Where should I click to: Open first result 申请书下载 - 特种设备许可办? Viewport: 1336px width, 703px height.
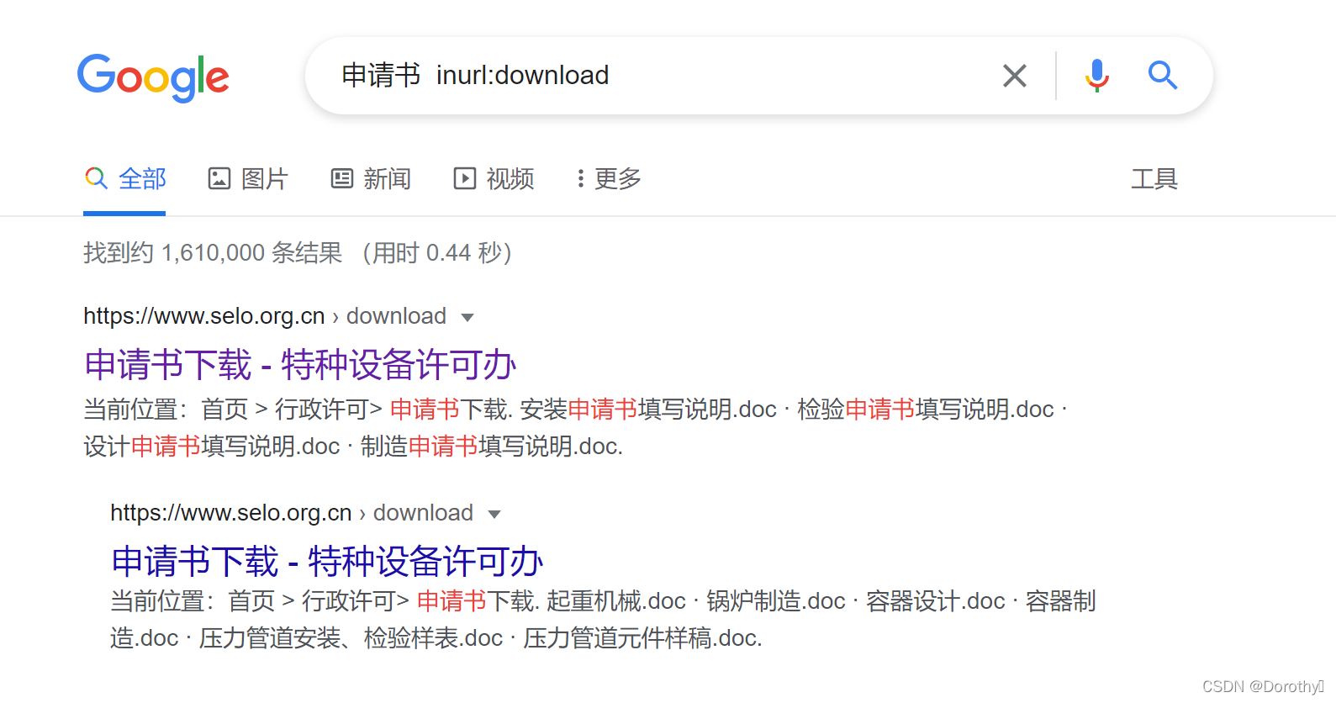point(300,364)
